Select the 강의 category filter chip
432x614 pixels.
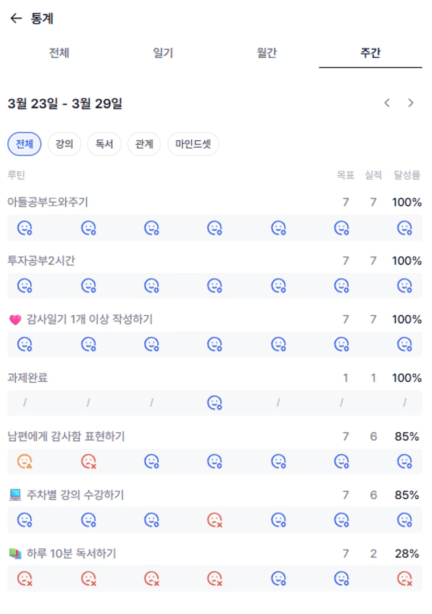point(64,144)
